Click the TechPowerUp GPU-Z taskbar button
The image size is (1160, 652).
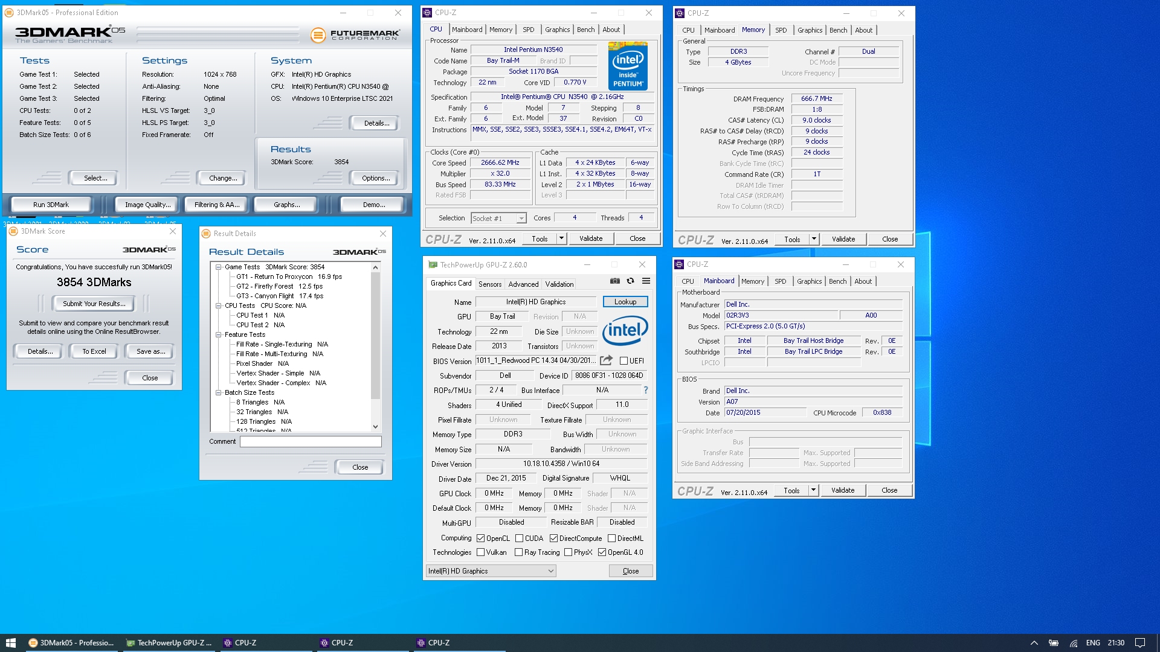169,643
